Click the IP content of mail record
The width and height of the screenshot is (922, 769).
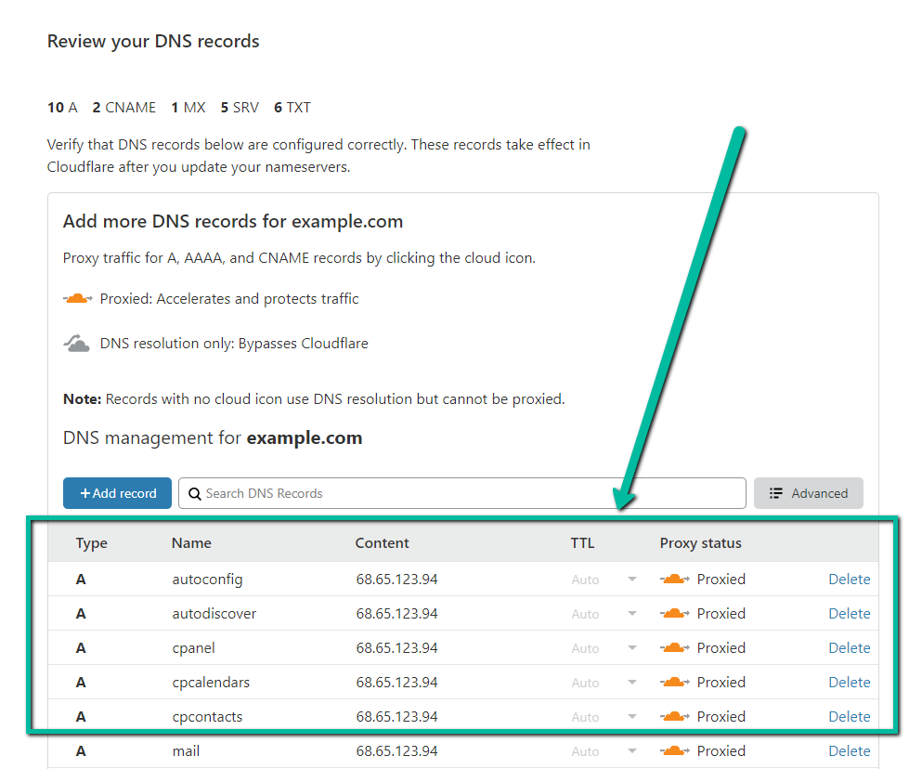point(396,750)
